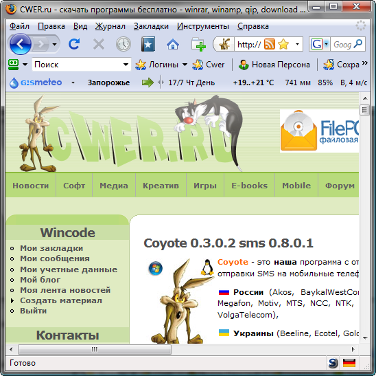
Task: Open the Bookmarks star-book icon
Action: pyautogui.click(x=148, y=44)
